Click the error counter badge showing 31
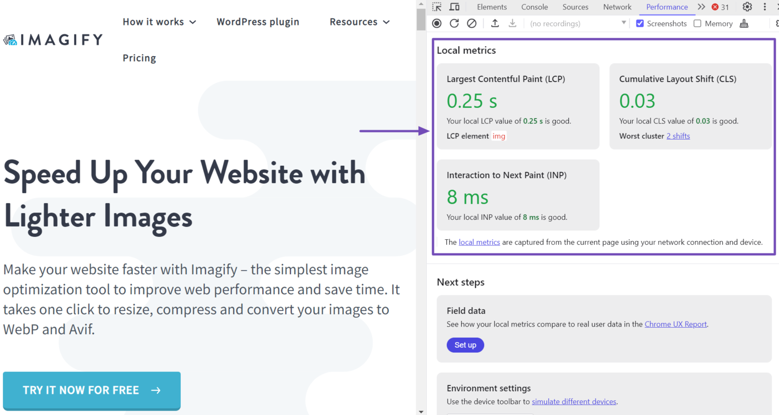 [720, 7]
